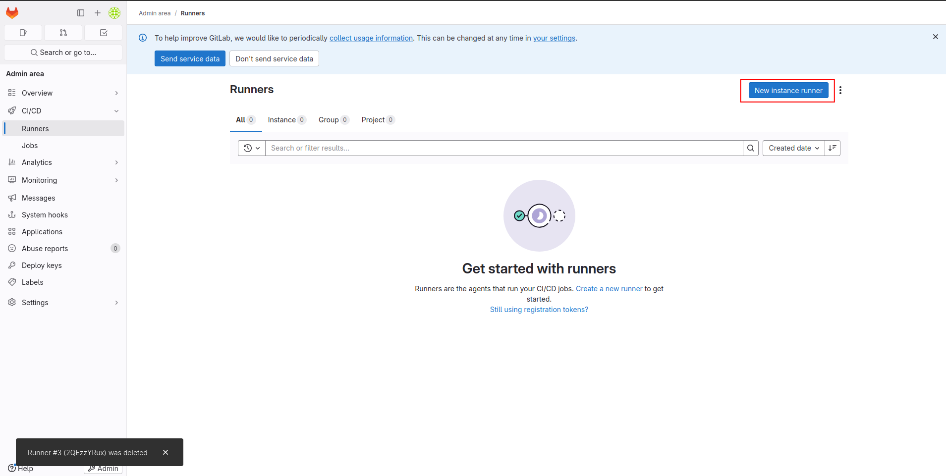Follow Create a new runner link
The width and height of the screenshot is (946, 476).
click(609, 289)
